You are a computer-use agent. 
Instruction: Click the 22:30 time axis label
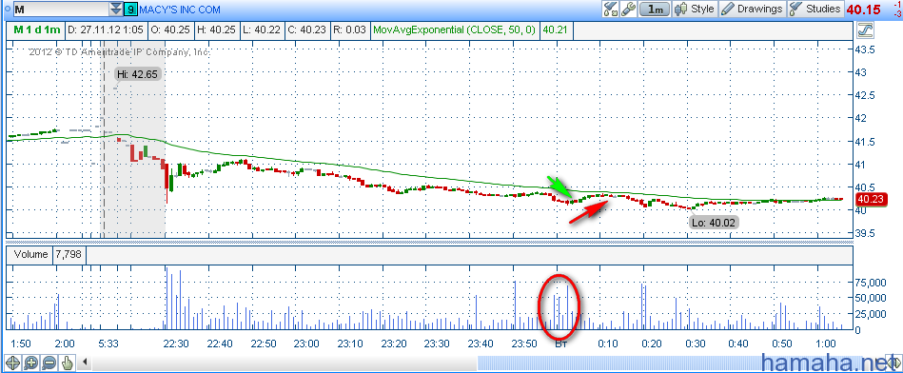coord(176,344)
